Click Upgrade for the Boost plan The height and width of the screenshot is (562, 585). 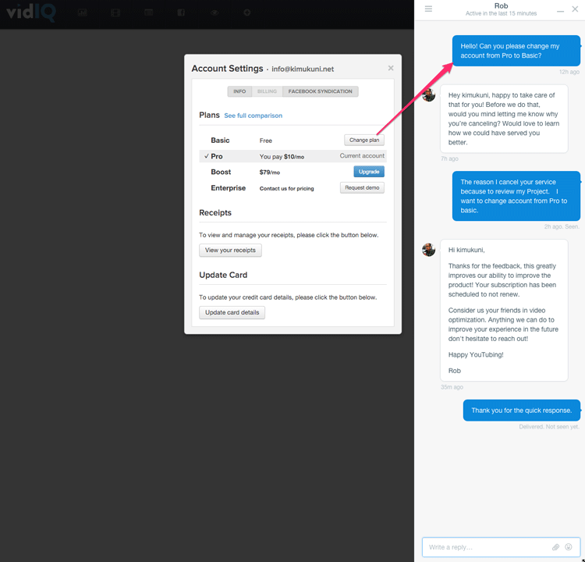[x=369, y=172]
